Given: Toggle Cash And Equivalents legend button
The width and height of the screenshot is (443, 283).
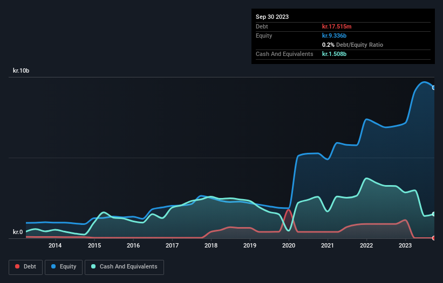Looking at the screenshot, I should (x=124, y=267).
